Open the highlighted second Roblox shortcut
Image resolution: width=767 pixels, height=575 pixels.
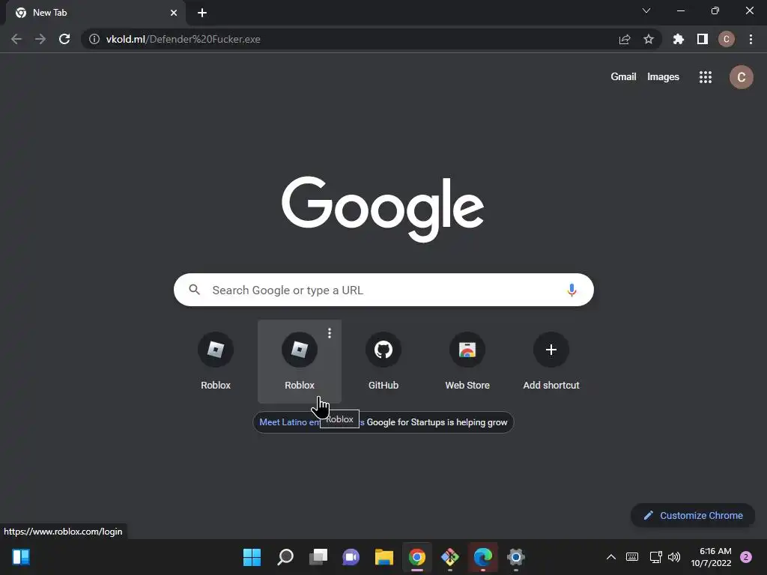click(x=300, y=362)
